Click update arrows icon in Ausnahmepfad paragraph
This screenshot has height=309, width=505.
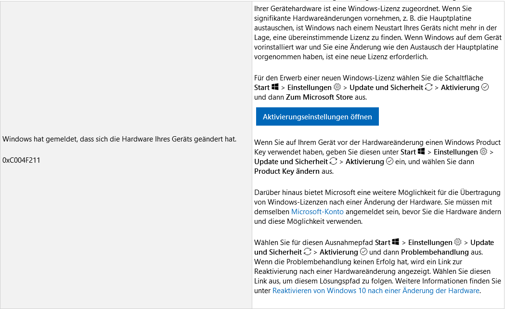(308, 251)
